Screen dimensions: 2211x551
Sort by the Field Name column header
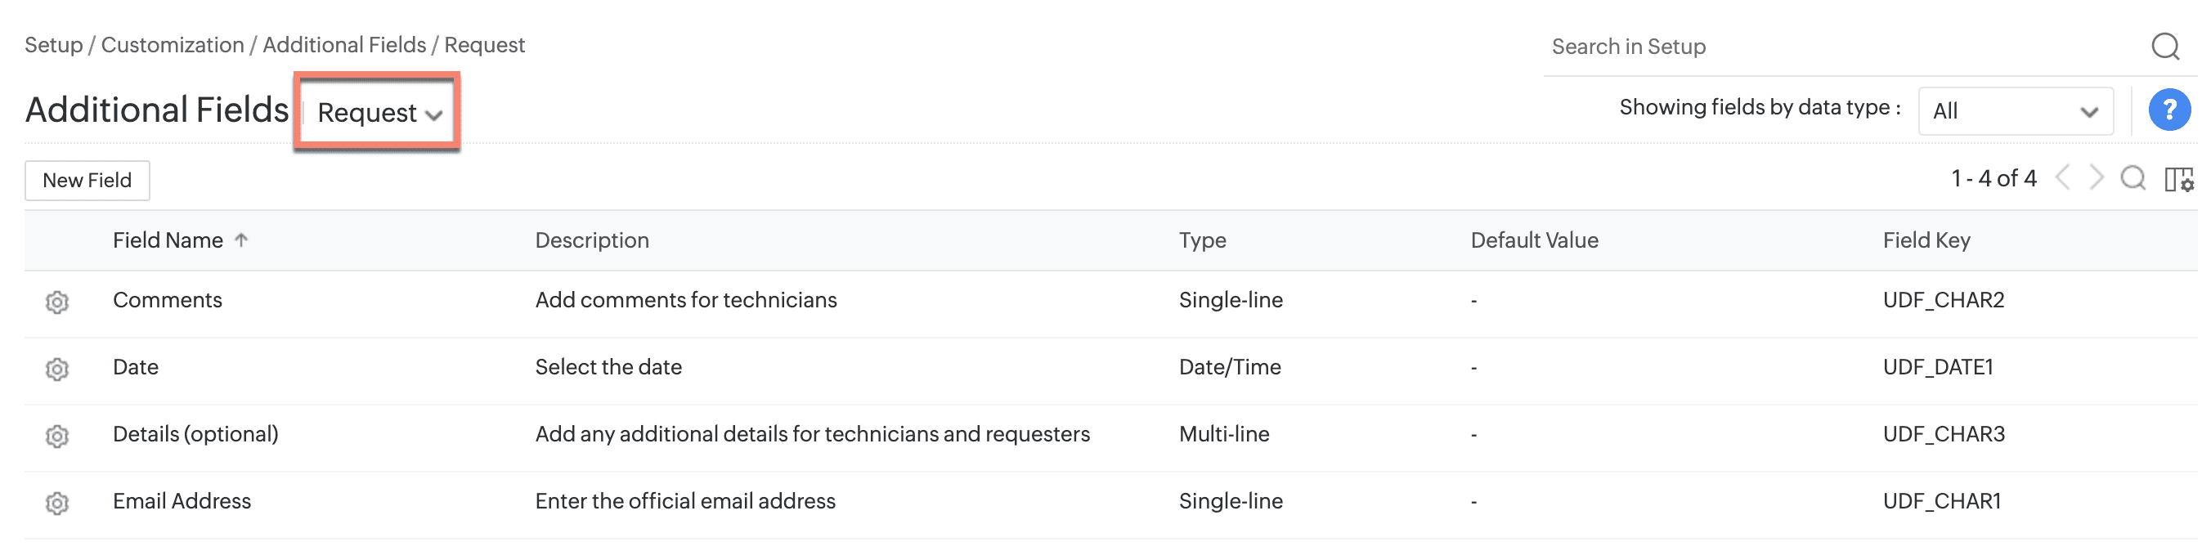pyautogui.click(x=168, y=240)
